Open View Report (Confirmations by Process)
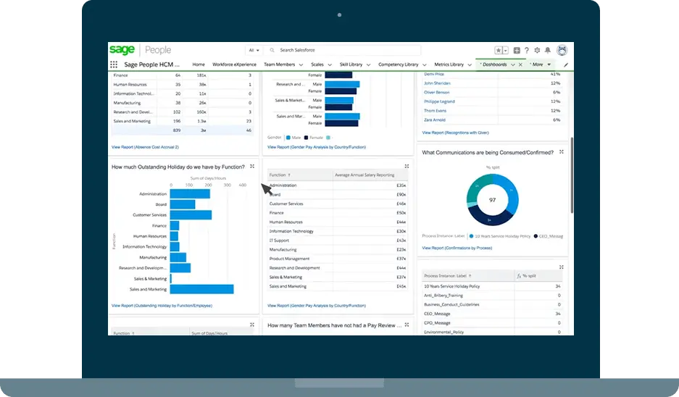This screenshot has width=679, height=397. click(x=457, y=248)
